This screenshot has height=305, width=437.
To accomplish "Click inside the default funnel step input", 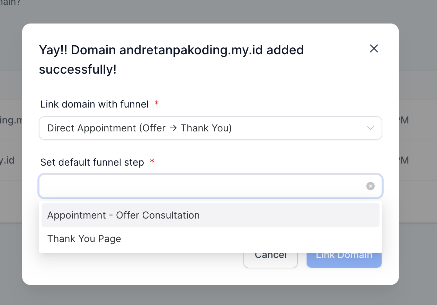I will [x=173, y=186].
